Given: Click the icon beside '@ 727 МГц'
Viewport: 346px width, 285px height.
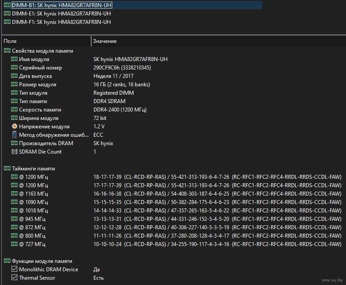Looking at the screenshot, I should point(14,244).
